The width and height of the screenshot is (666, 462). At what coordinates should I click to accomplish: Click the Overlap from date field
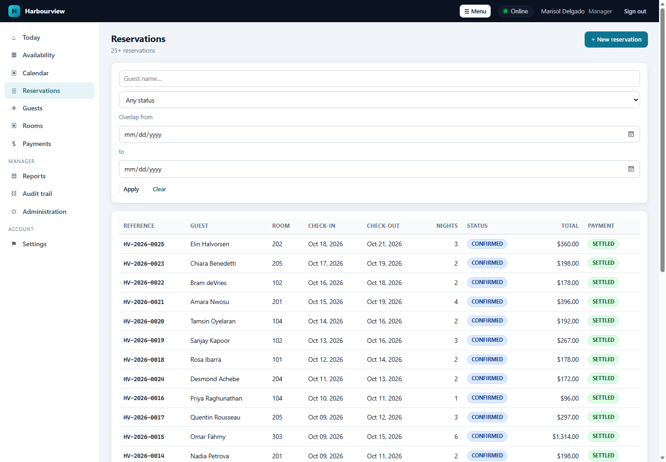point(379,134)
